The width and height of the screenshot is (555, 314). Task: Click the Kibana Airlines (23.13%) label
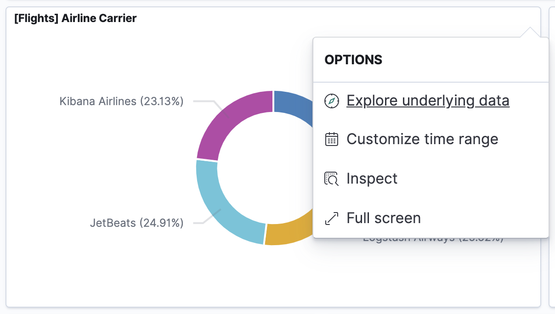[121, 101]
